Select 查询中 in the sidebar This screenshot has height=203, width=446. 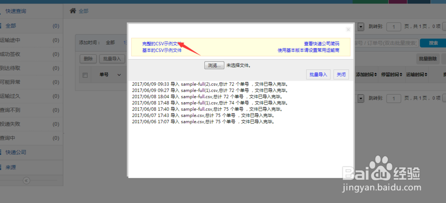(31, 138)
